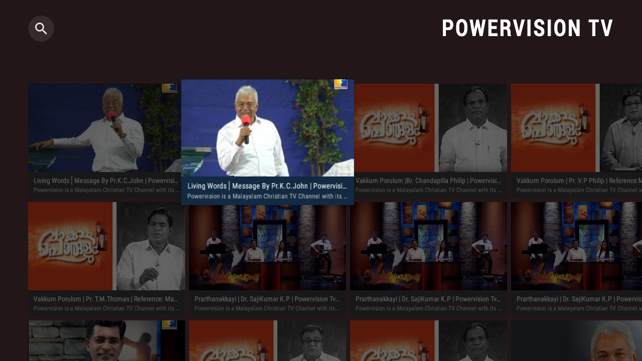
Task: Click the truncated title of the far-right Vakkum Porulum card
Action: point(576,180)
